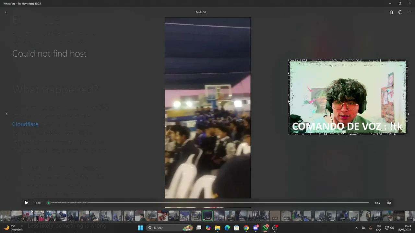Click the OneDrive cloud tray icon
The image size is (415, 233).
(x=363, y=228)
